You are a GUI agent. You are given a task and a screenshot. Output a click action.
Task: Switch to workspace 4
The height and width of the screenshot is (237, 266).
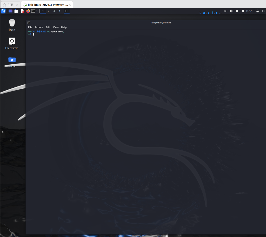(x=59, y=11)
